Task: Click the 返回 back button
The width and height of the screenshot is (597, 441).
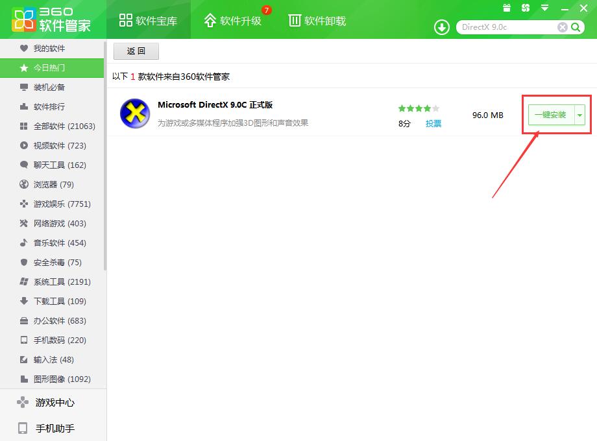Action: click(136, 51)
